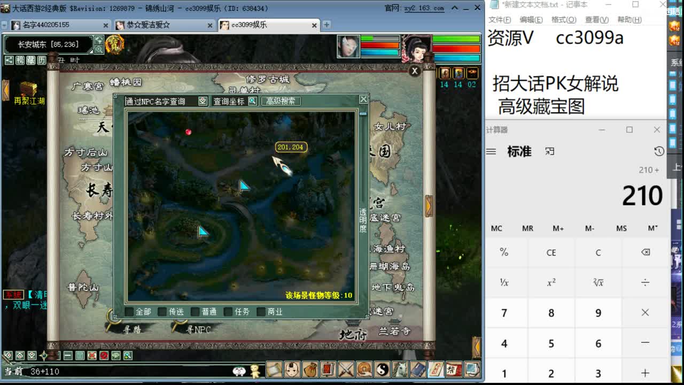Click calculator divide button

click(x=645, y=283)
